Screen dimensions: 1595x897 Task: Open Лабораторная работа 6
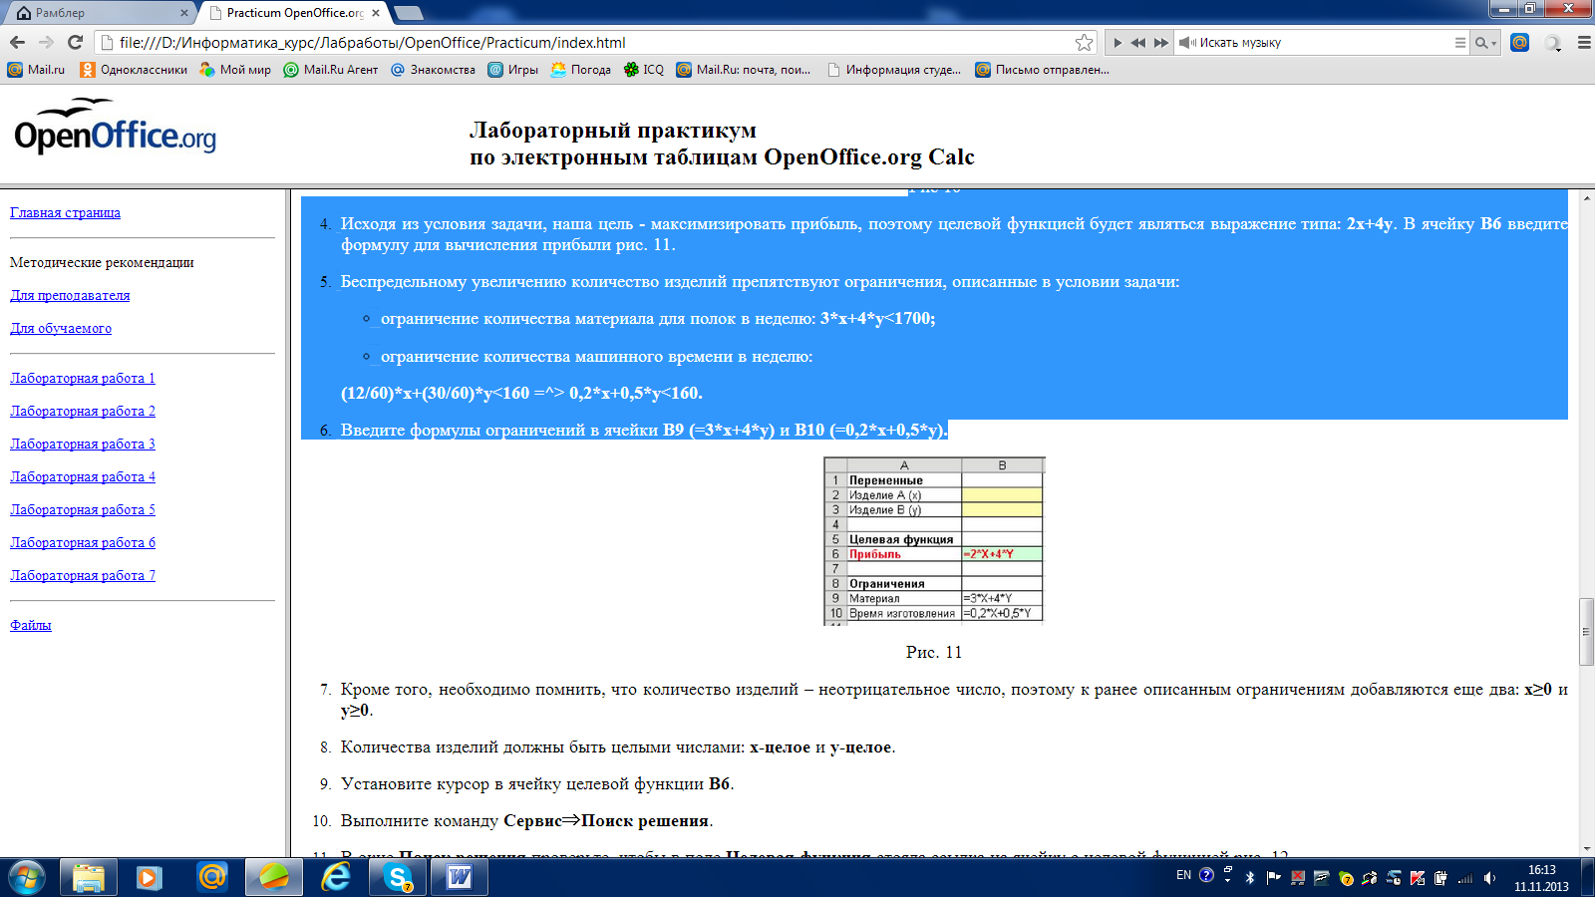pyautogui.click(x=83, y=542)
